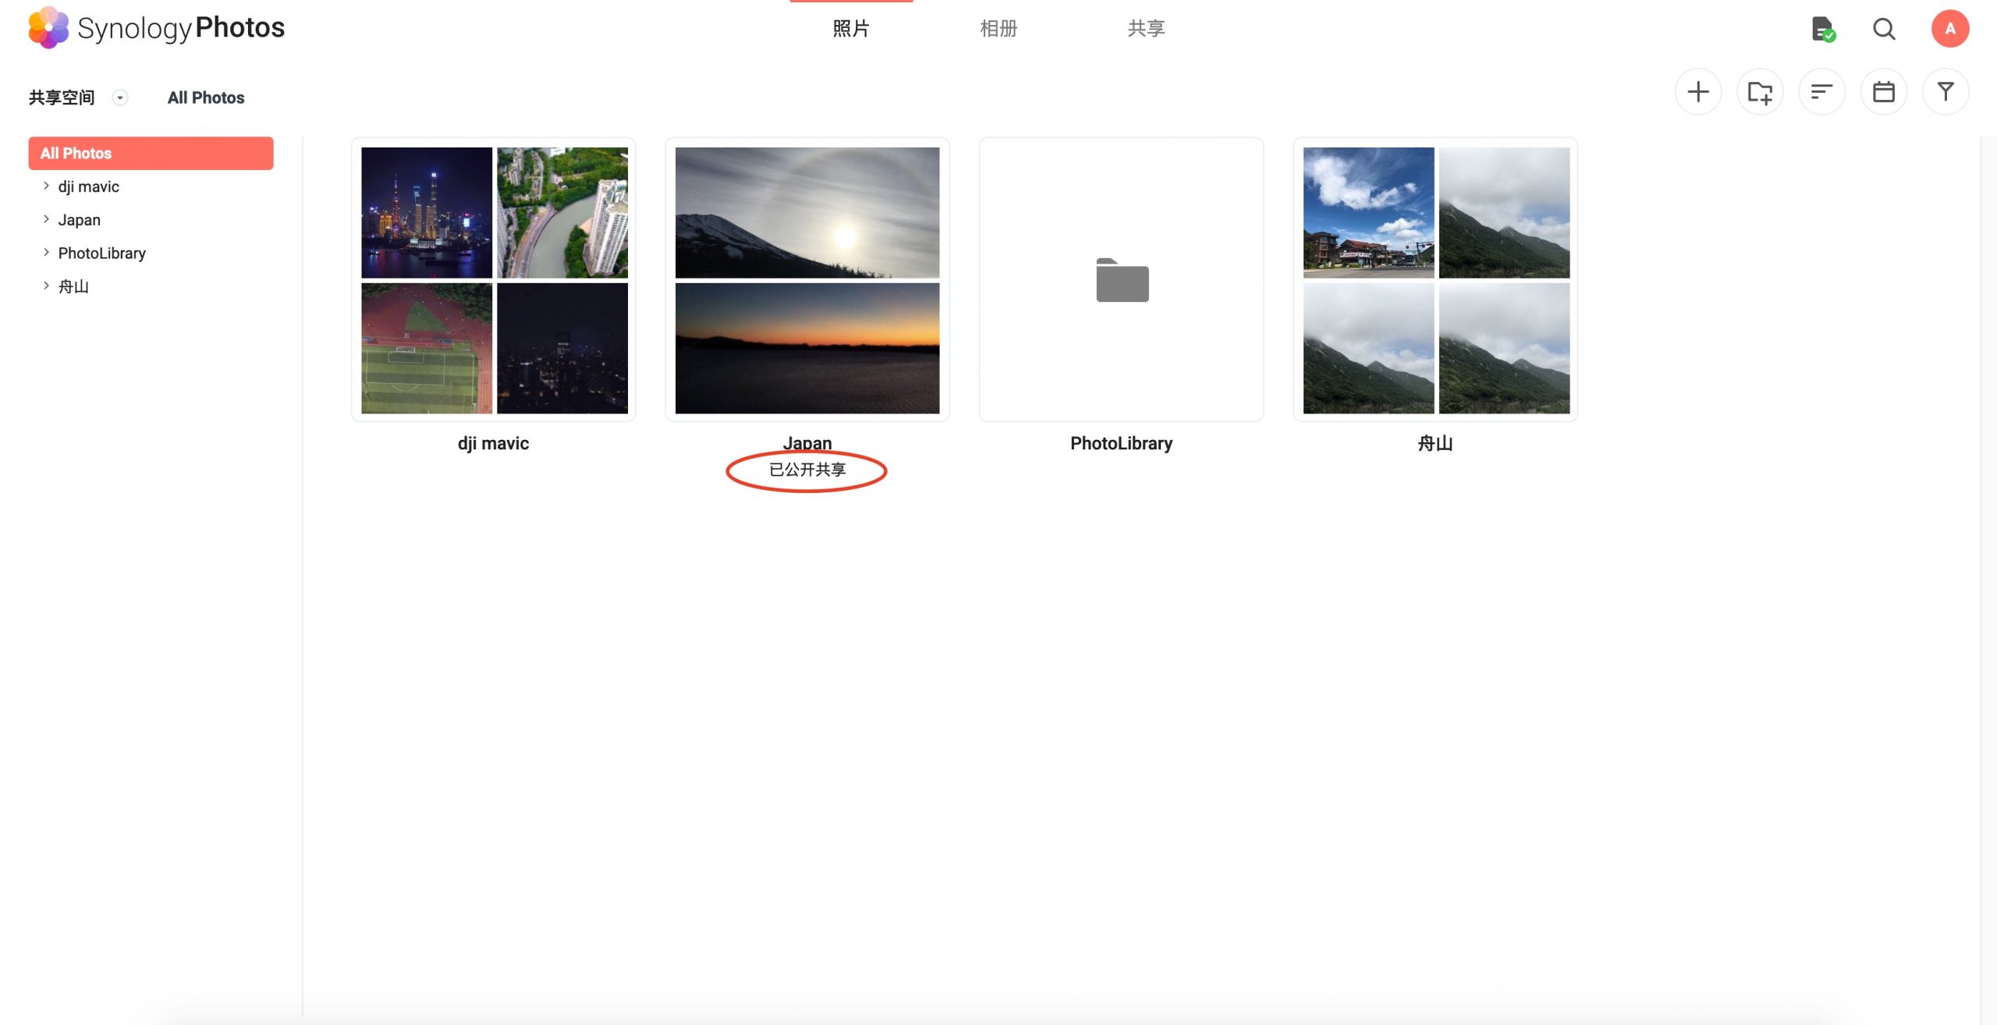The width and height of the screenshot is (1997, 1025).
Task: Open the filter funnel icon
Action: [1946, 92]
